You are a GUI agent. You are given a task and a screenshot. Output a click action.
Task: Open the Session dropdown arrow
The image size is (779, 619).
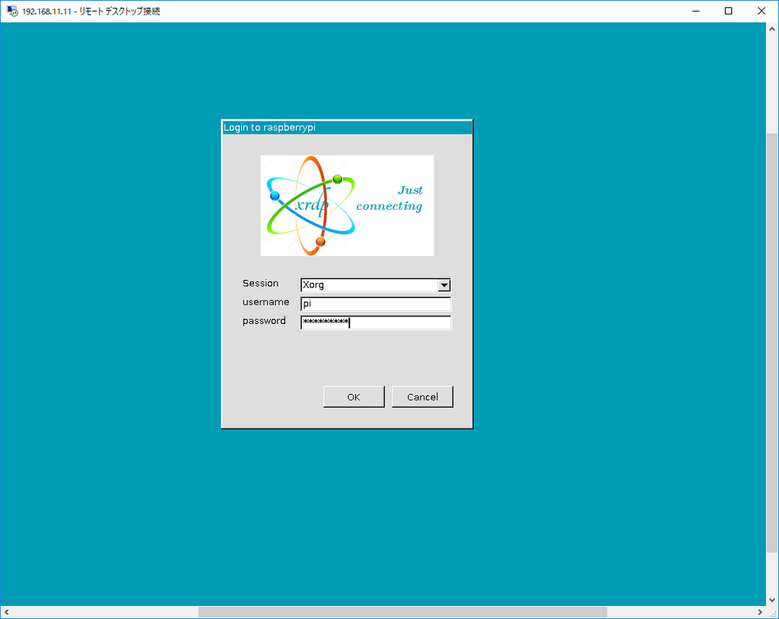(x=444, y=285)
